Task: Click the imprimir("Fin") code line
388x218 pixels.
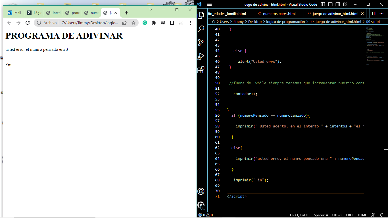Action: [251, 180]
